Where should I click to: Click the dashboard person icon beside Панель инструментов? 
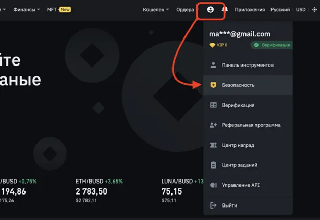(213, 65)
